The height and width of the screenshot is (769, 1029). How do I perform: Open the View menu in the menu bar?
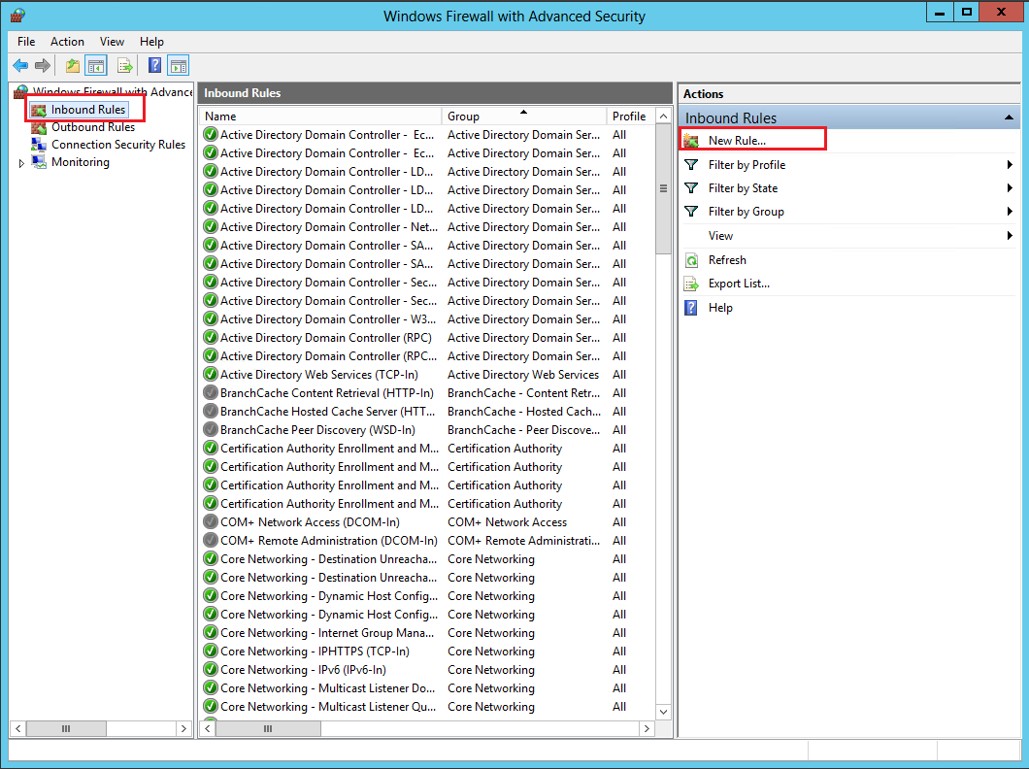click(x=112, y=42)
